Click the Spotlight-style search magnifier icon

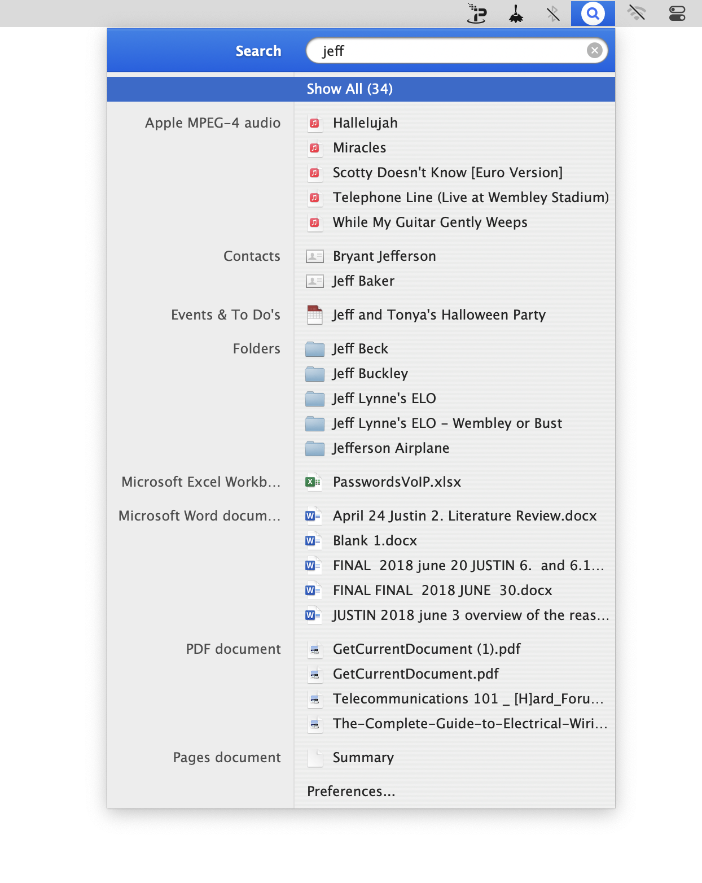593,14
